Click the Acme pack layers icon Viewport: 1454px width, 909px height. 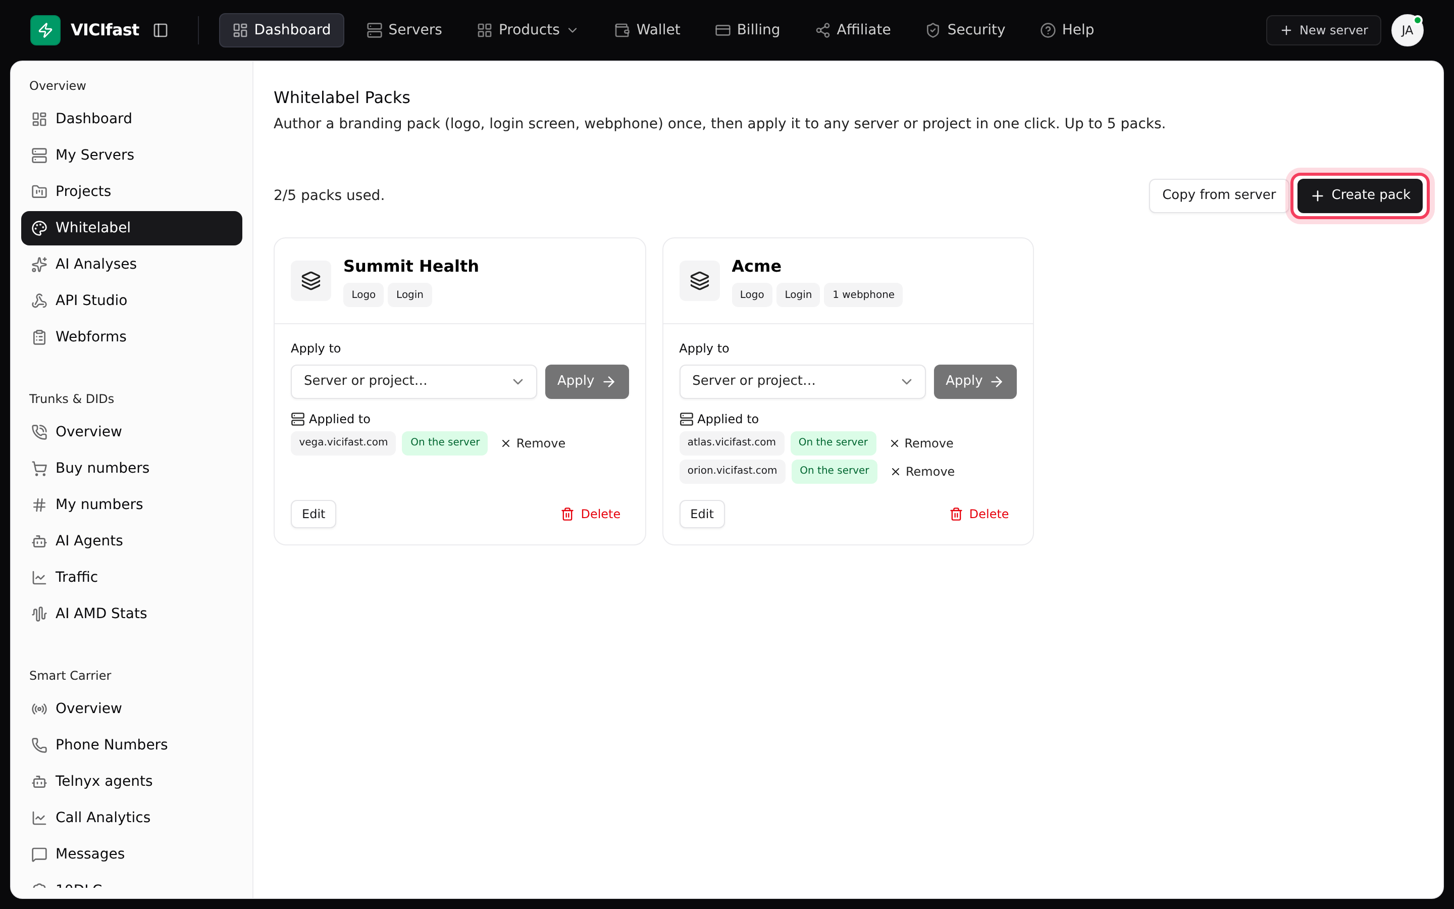699,281
